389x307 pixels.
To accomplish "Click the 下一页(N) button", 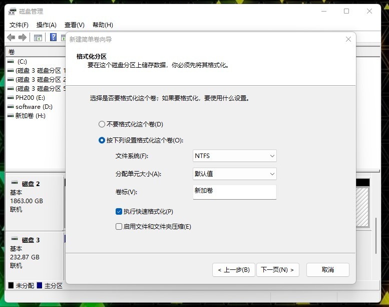I will point(278,270).
